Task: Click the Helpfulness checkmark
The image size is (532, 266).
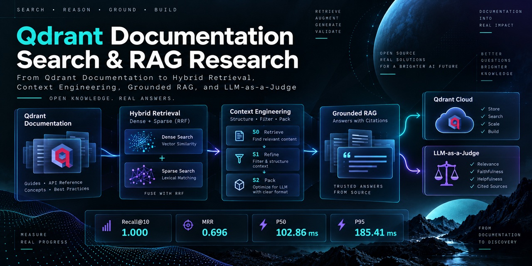Action: 472,179
